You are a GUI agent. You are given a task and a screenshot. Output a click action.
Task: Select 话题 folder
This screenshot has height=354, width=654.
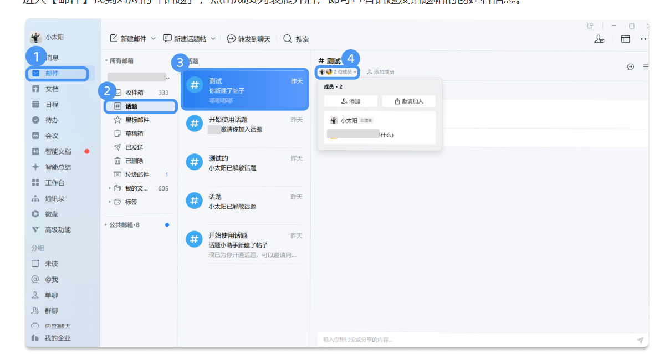(141, 106)
